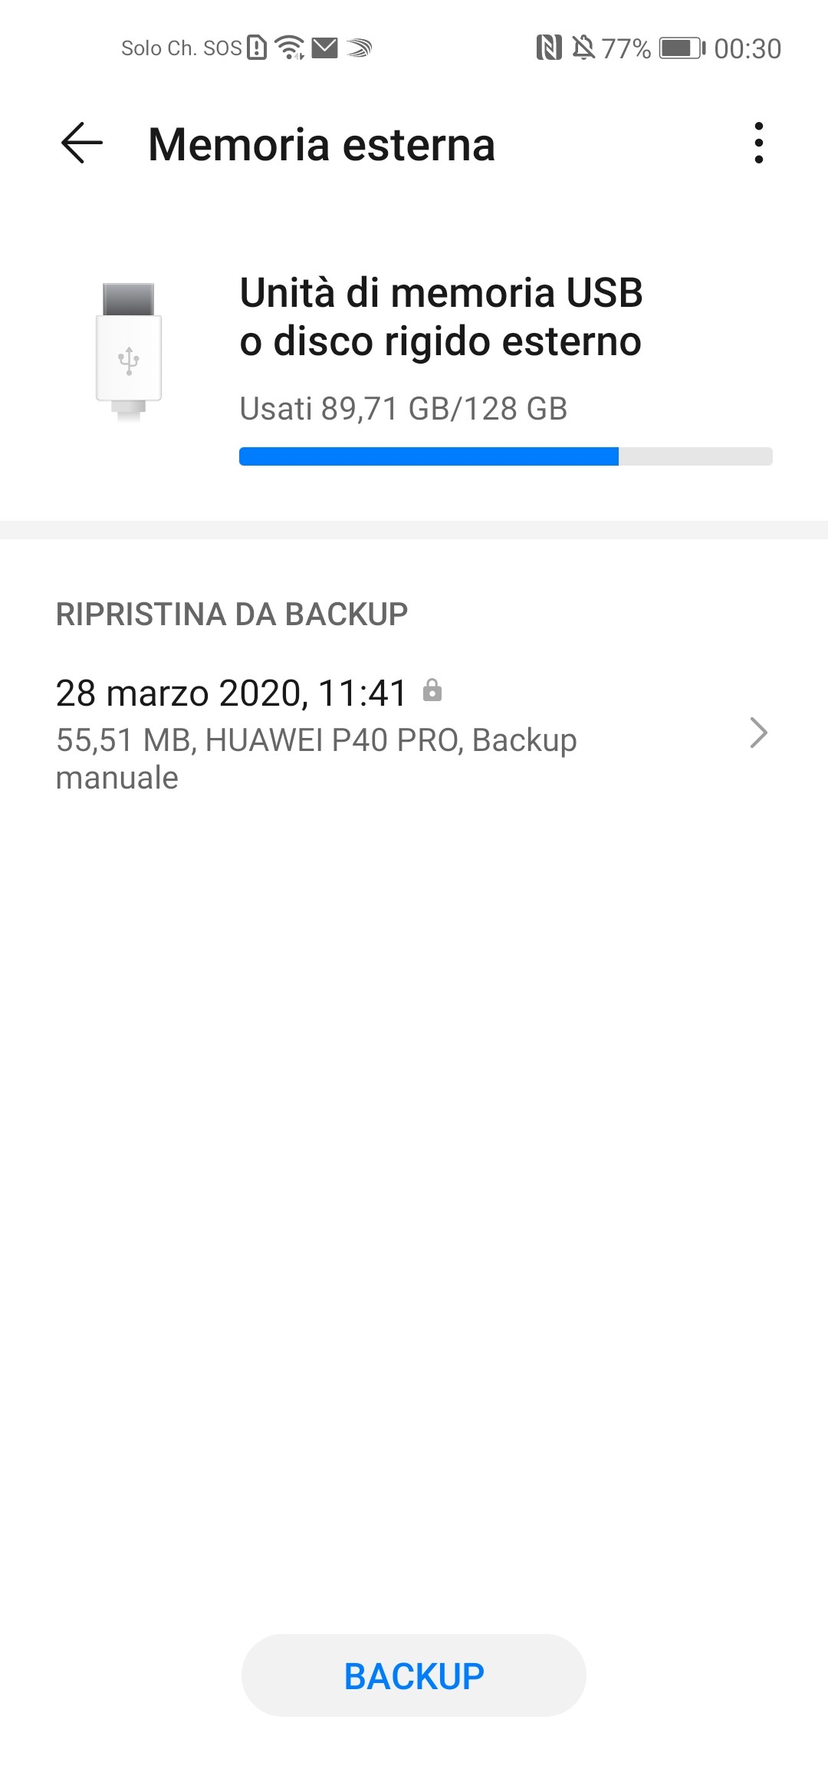
Task: Tap the swift bird notification icon
Action: point(359,48)
